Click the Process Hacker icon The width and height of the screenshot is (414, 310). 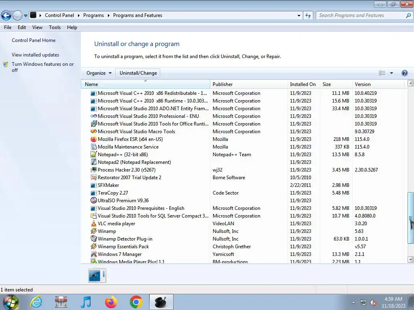(93, 170)
